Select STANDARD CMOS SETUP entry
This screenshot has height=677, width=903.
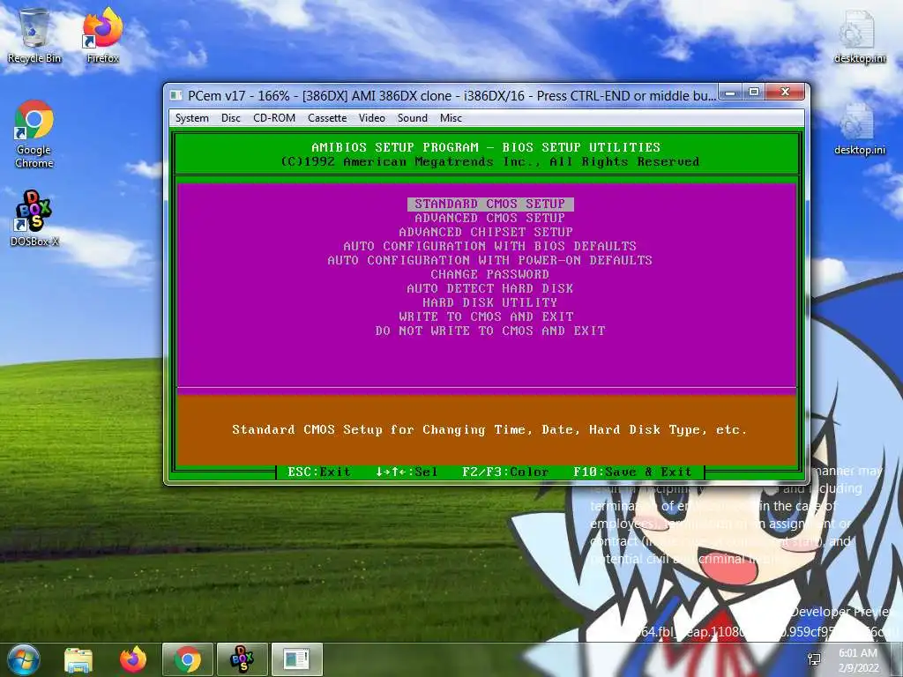(x=490, y=204)
